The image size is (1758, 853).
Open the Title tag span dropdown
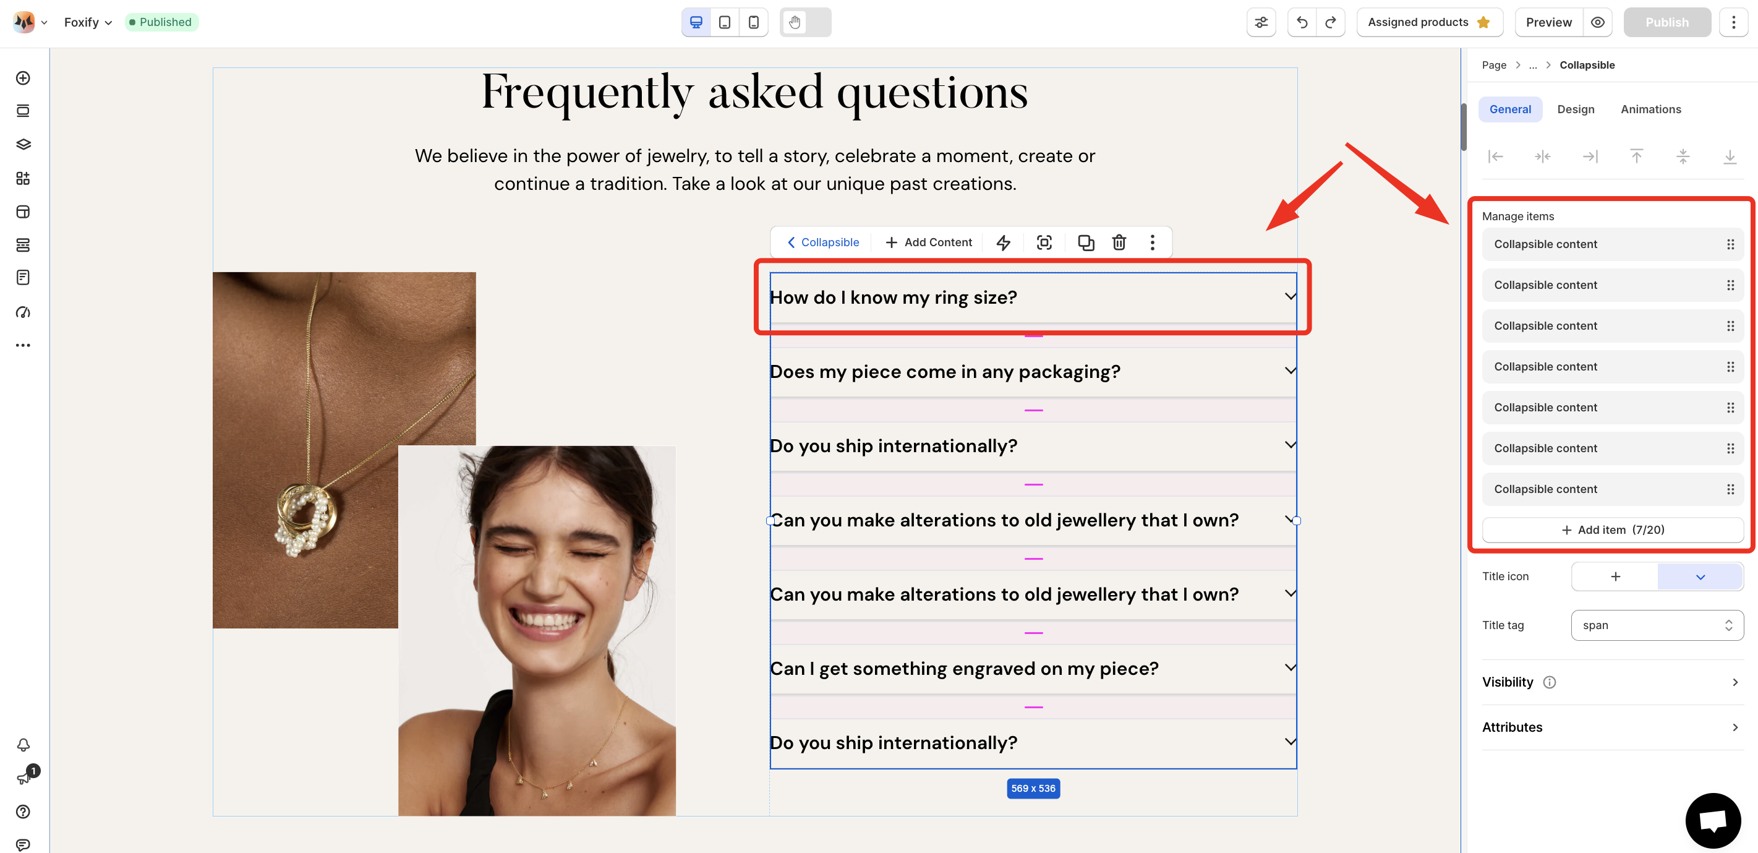coord(1657,625)
